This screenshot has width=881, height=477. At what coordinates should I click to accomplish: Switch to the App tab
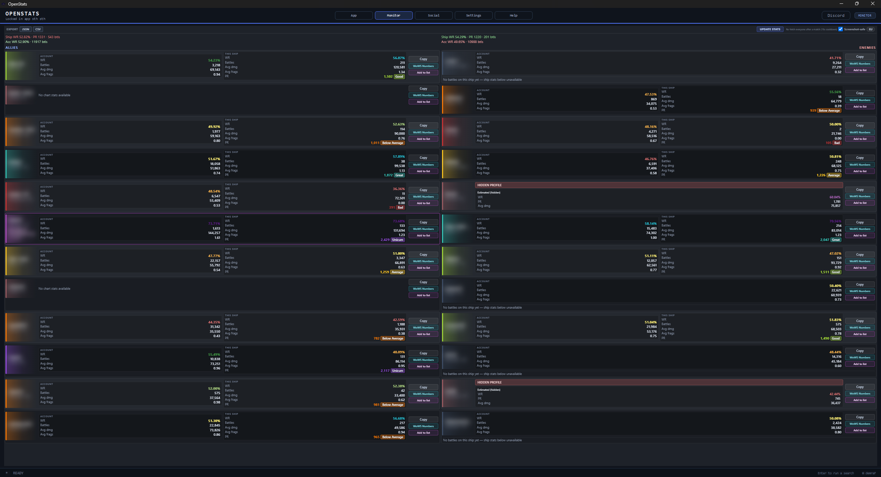[x=353, y=15]
